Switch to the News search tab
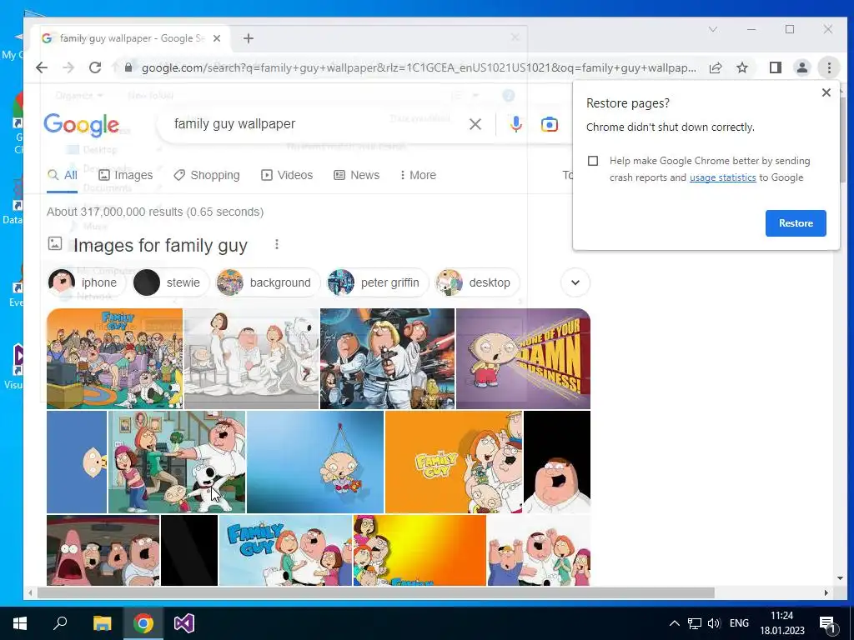This screenshot has width=854, height=640. tap(356, 175)
